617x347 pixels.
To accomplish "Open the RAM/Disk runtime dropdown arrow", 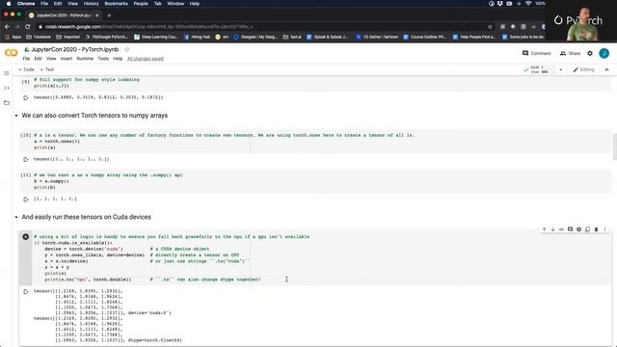I will pos(561,69).
